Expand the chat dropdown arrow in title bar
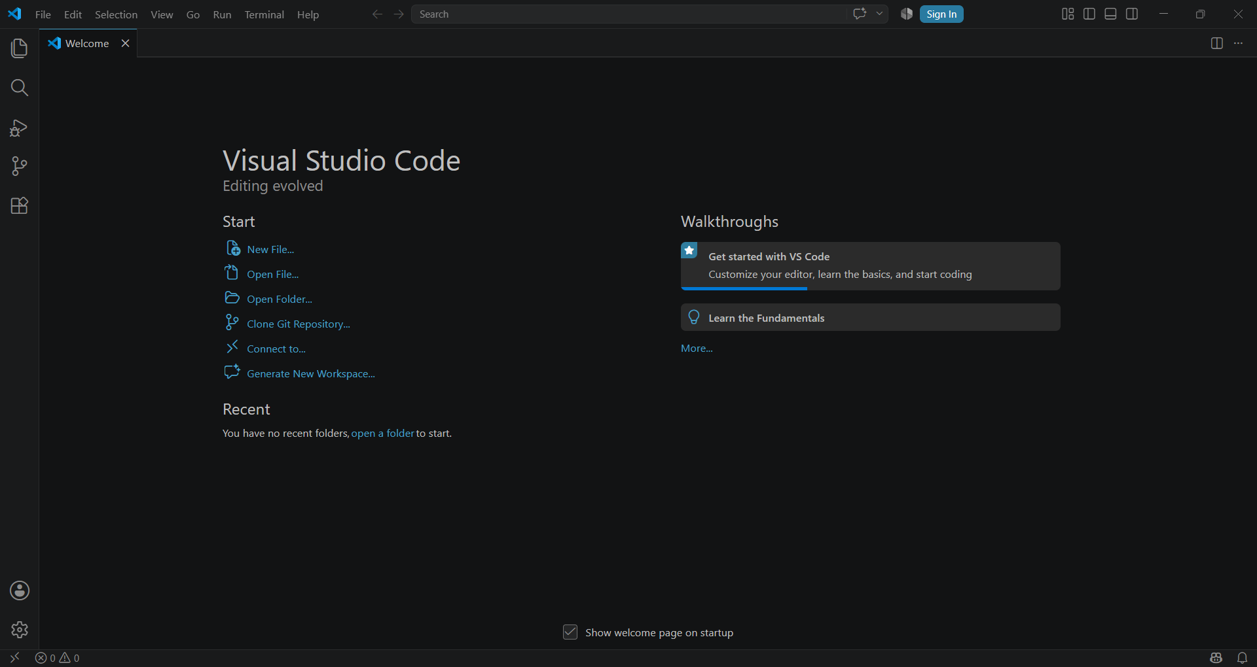Viewport: 1257px width, 667px height. [x=879, y=14]
